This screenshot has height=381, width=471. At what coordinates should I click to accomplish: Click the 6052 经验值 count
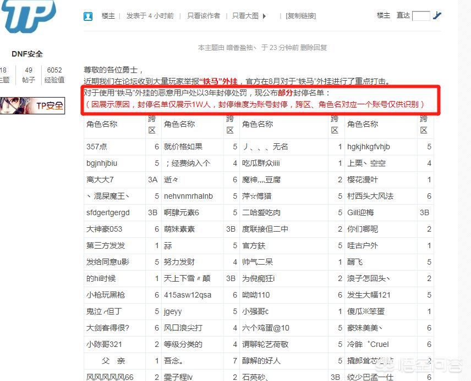point(54,75)
